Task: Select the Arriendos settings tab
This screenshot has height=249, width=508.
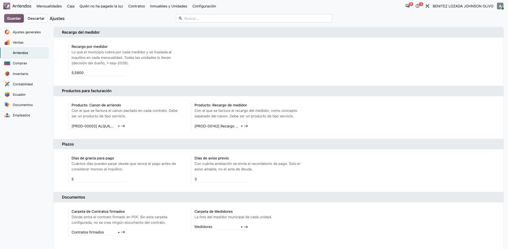Action: click(25, 53)
